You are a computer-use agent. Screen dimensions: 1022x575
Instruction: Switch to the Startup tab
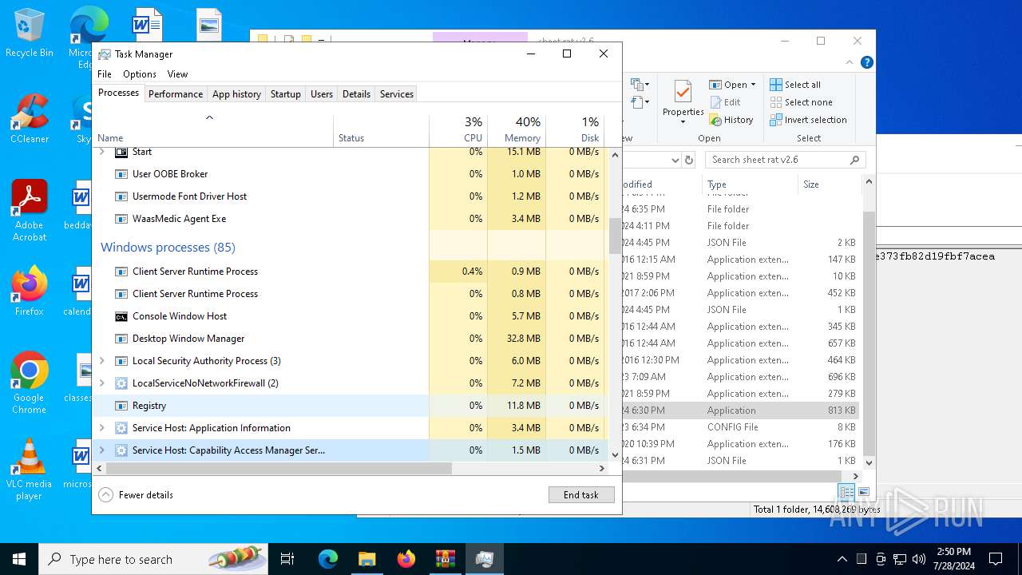pos(285,94)
